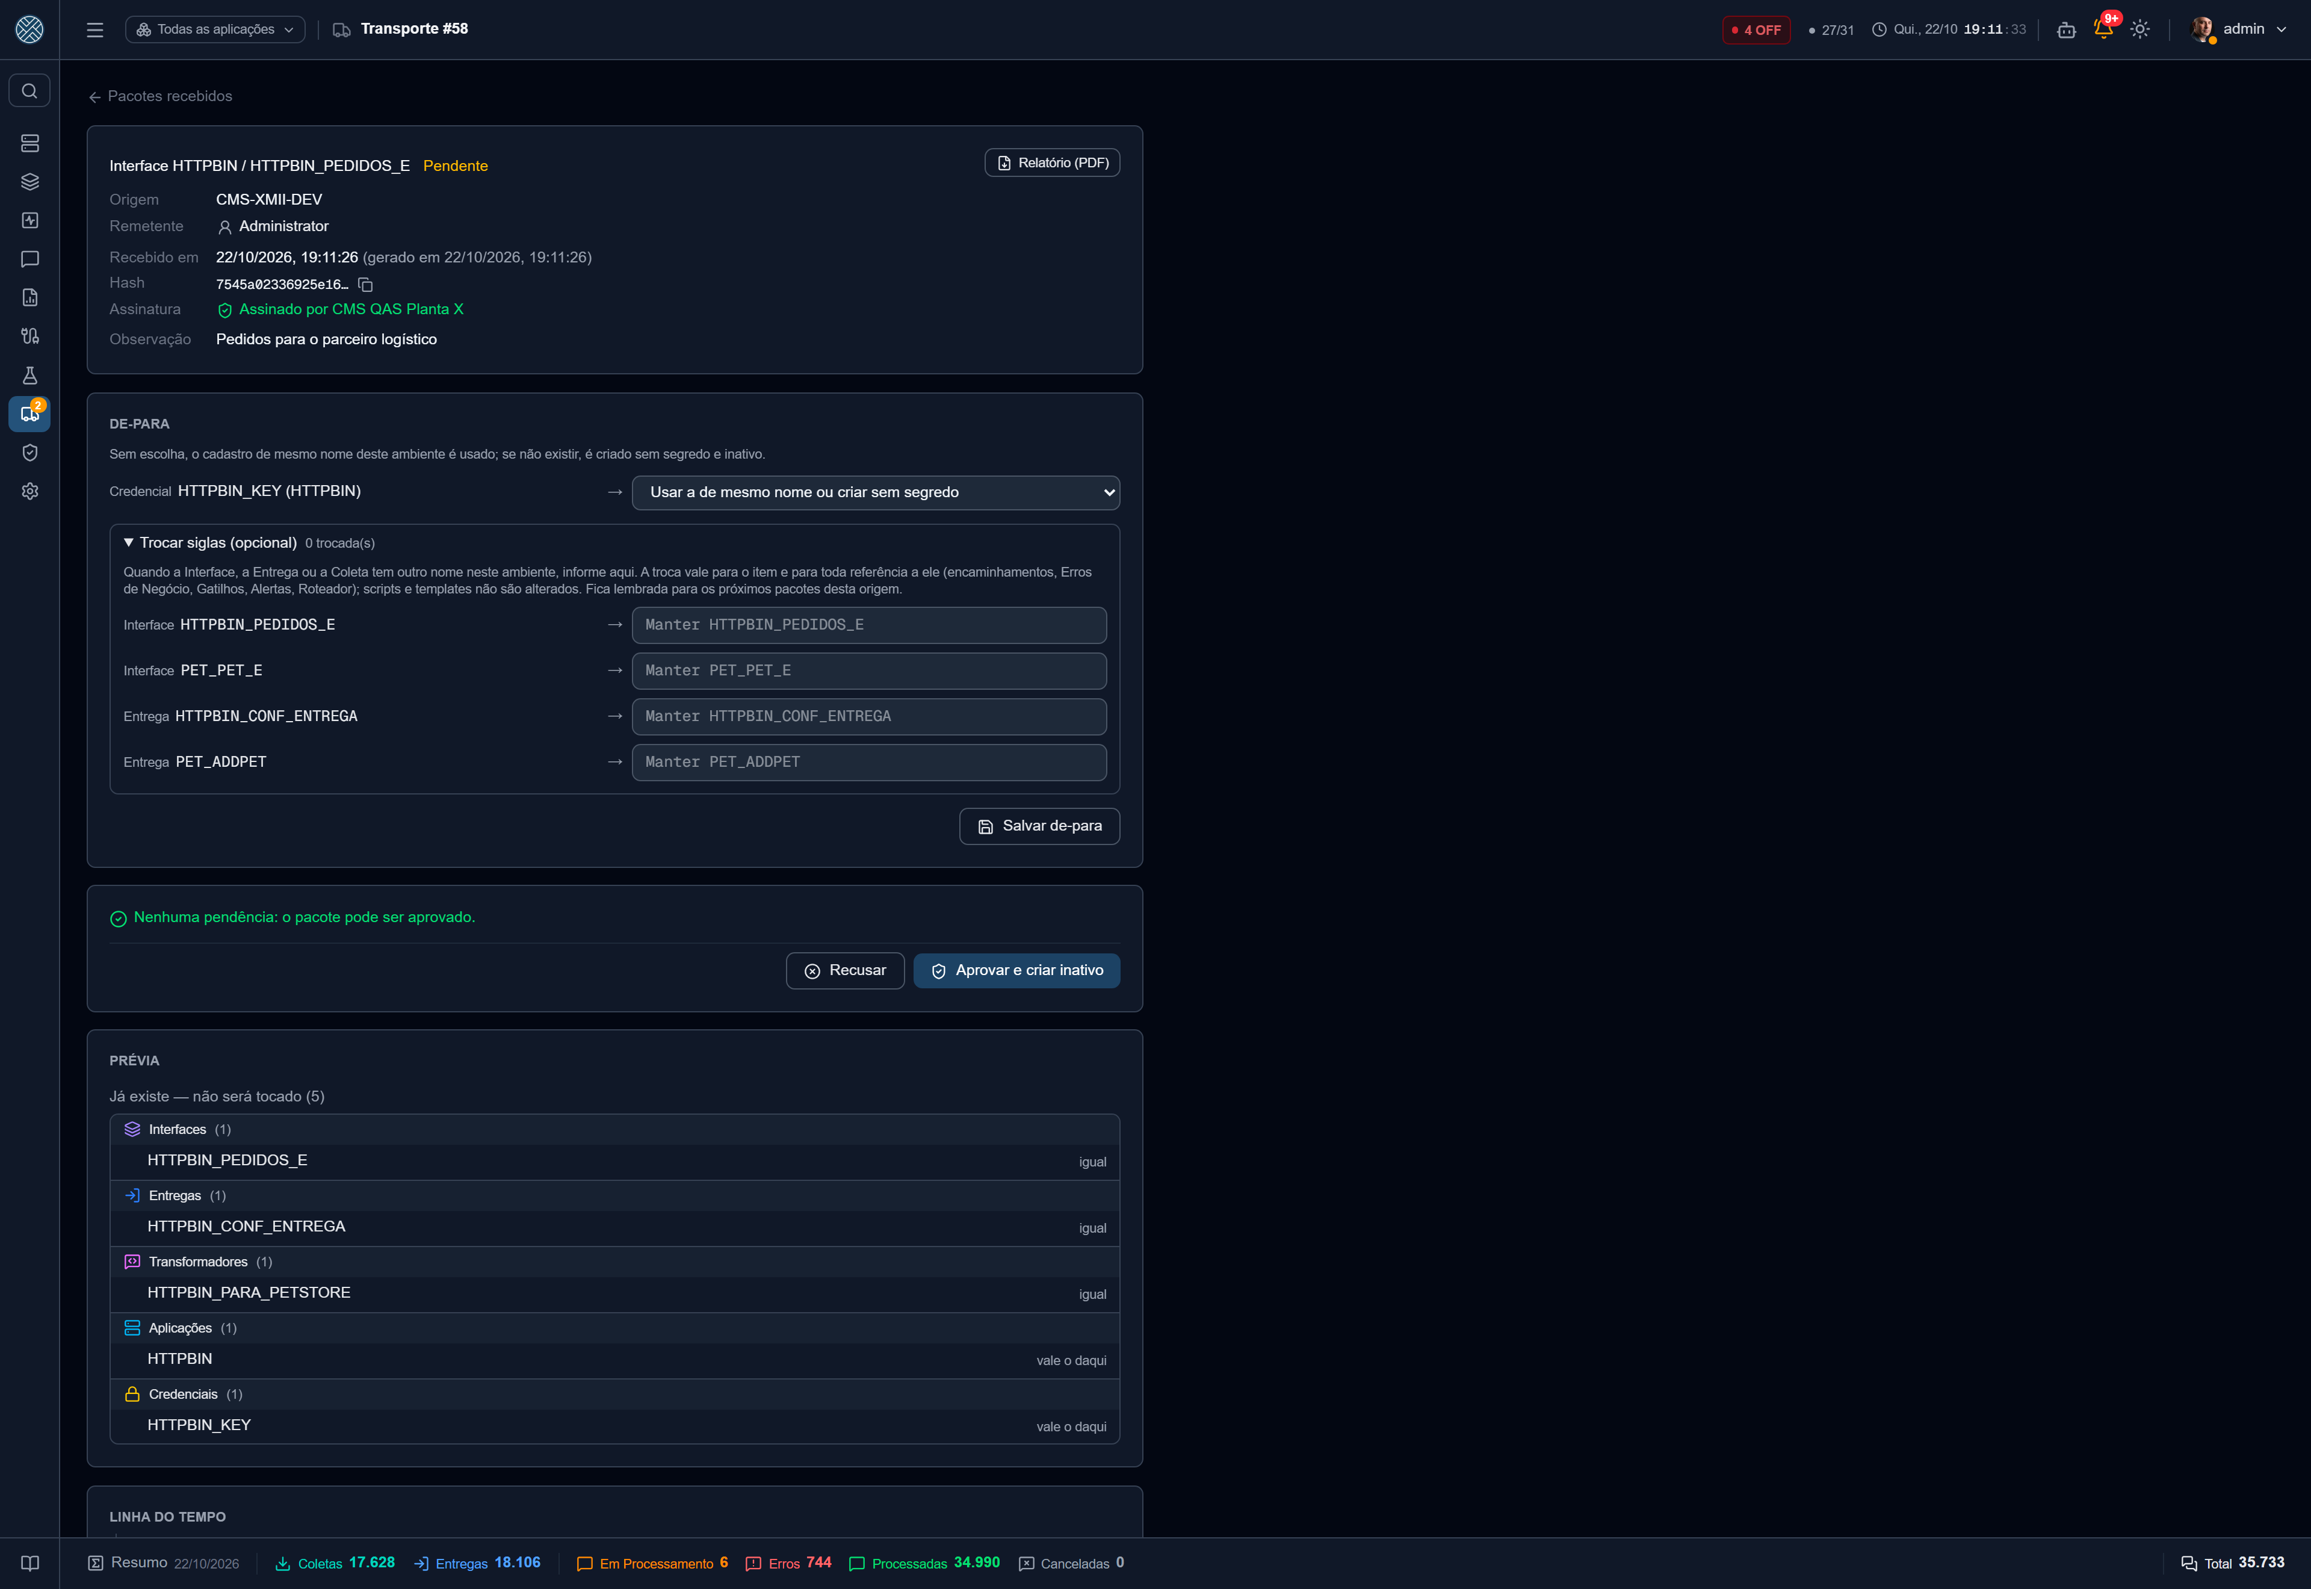Click the 'Recusar' button
Image resolution: width=2311 pixels, height=1589 pixels.
coord(845,971)
